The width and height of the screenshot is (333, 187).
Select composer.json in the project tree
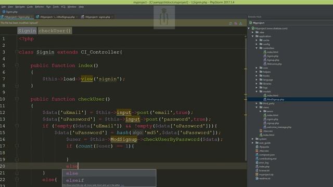tap(265, 155)
